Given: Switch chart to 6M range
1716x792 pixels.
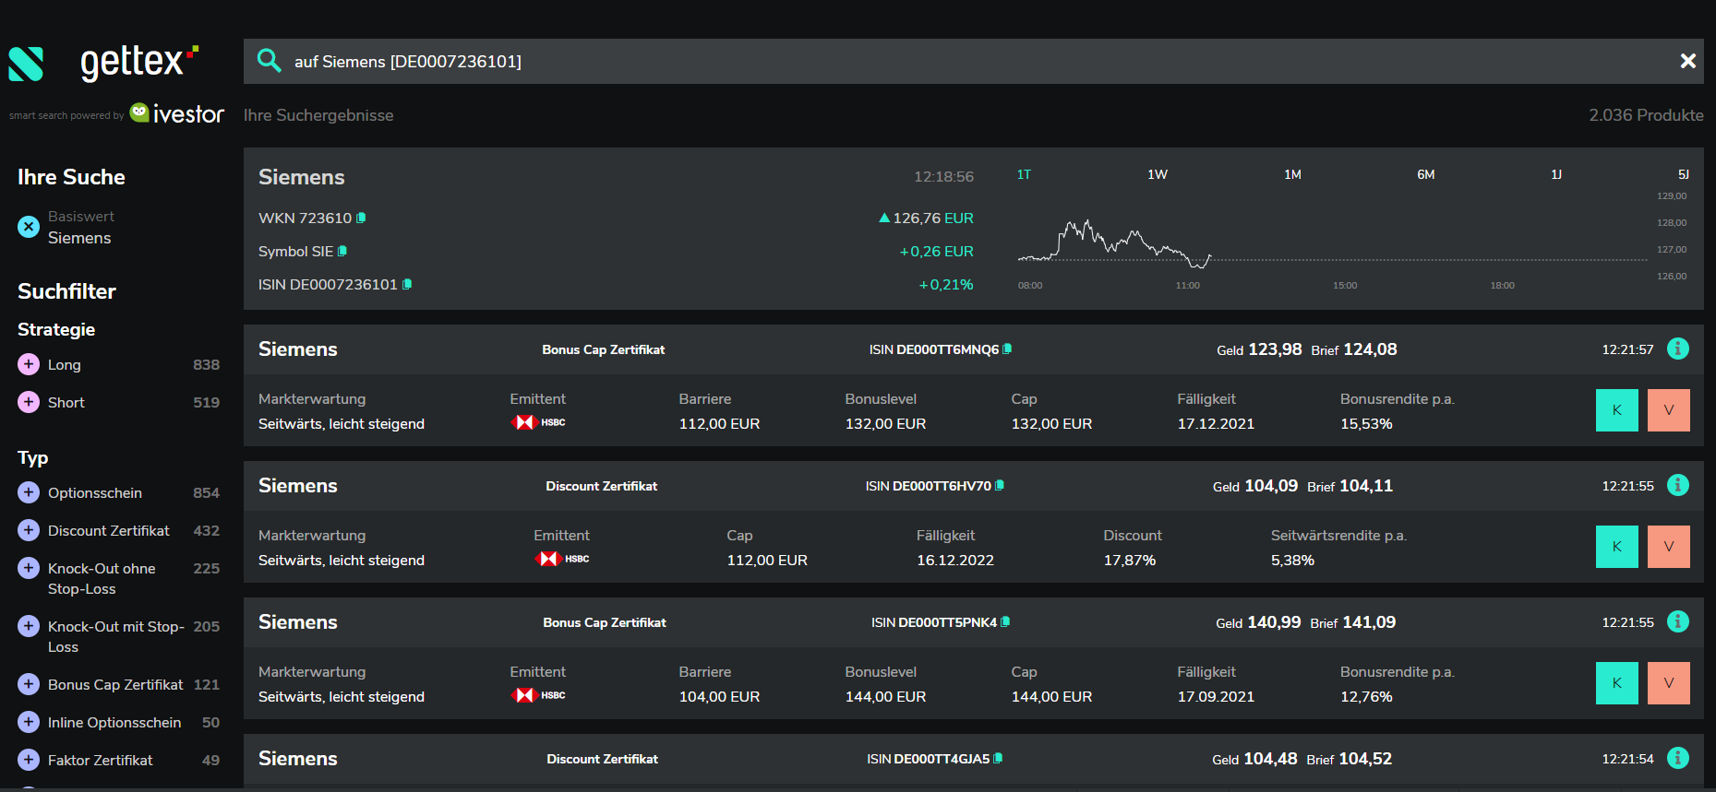Looking at the screenshot, I should pos(1426,174).
